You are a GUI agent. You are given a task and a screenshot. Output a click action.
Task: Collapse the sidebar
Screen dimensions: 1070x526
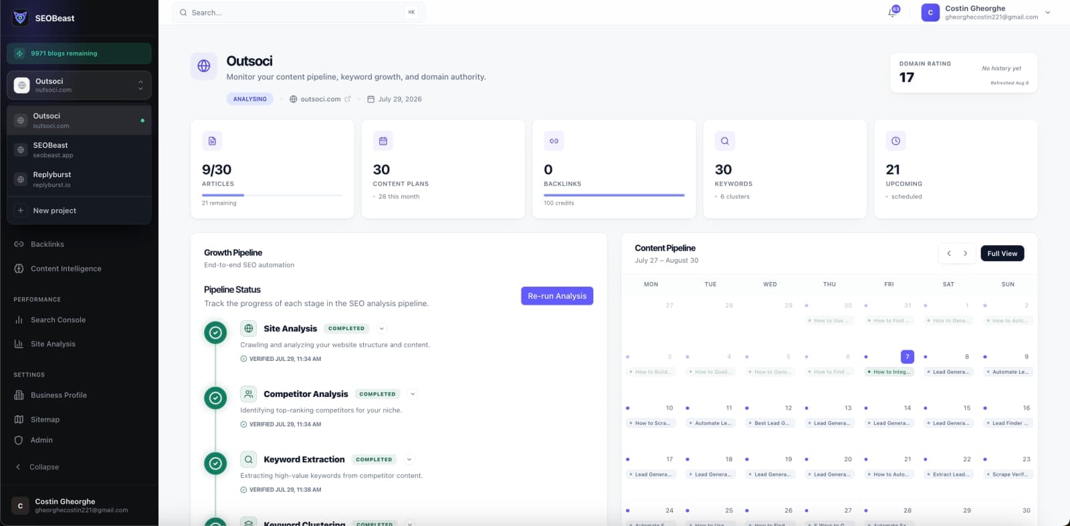[x=44, y=467]
